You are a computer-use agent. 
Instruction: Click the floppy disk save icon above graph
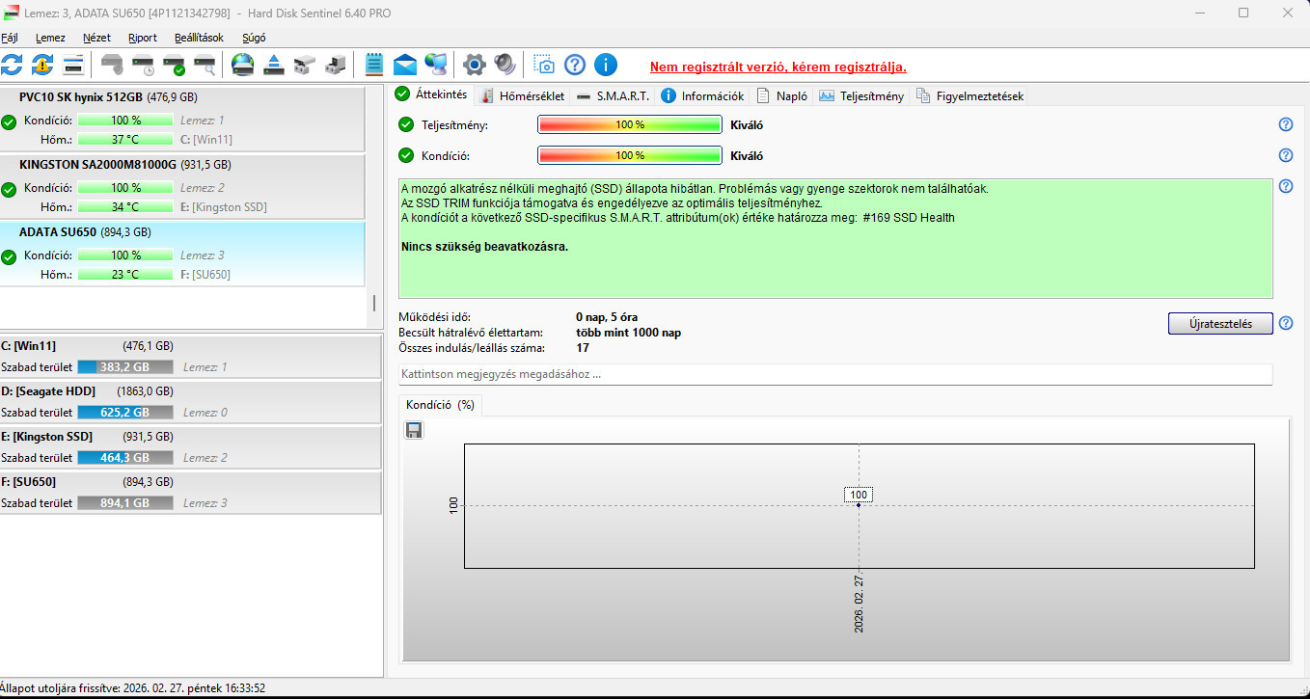[414, 430]
